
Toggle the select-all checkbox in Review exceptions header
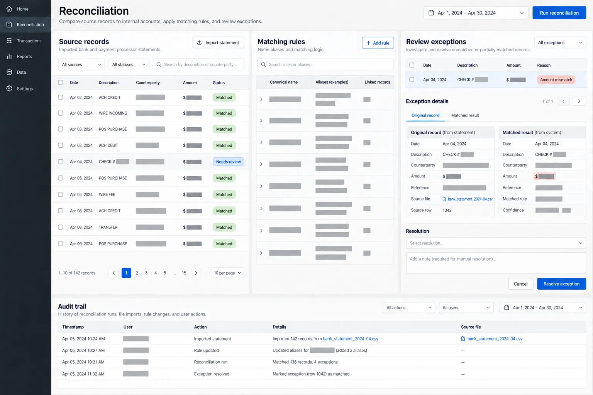412,65
